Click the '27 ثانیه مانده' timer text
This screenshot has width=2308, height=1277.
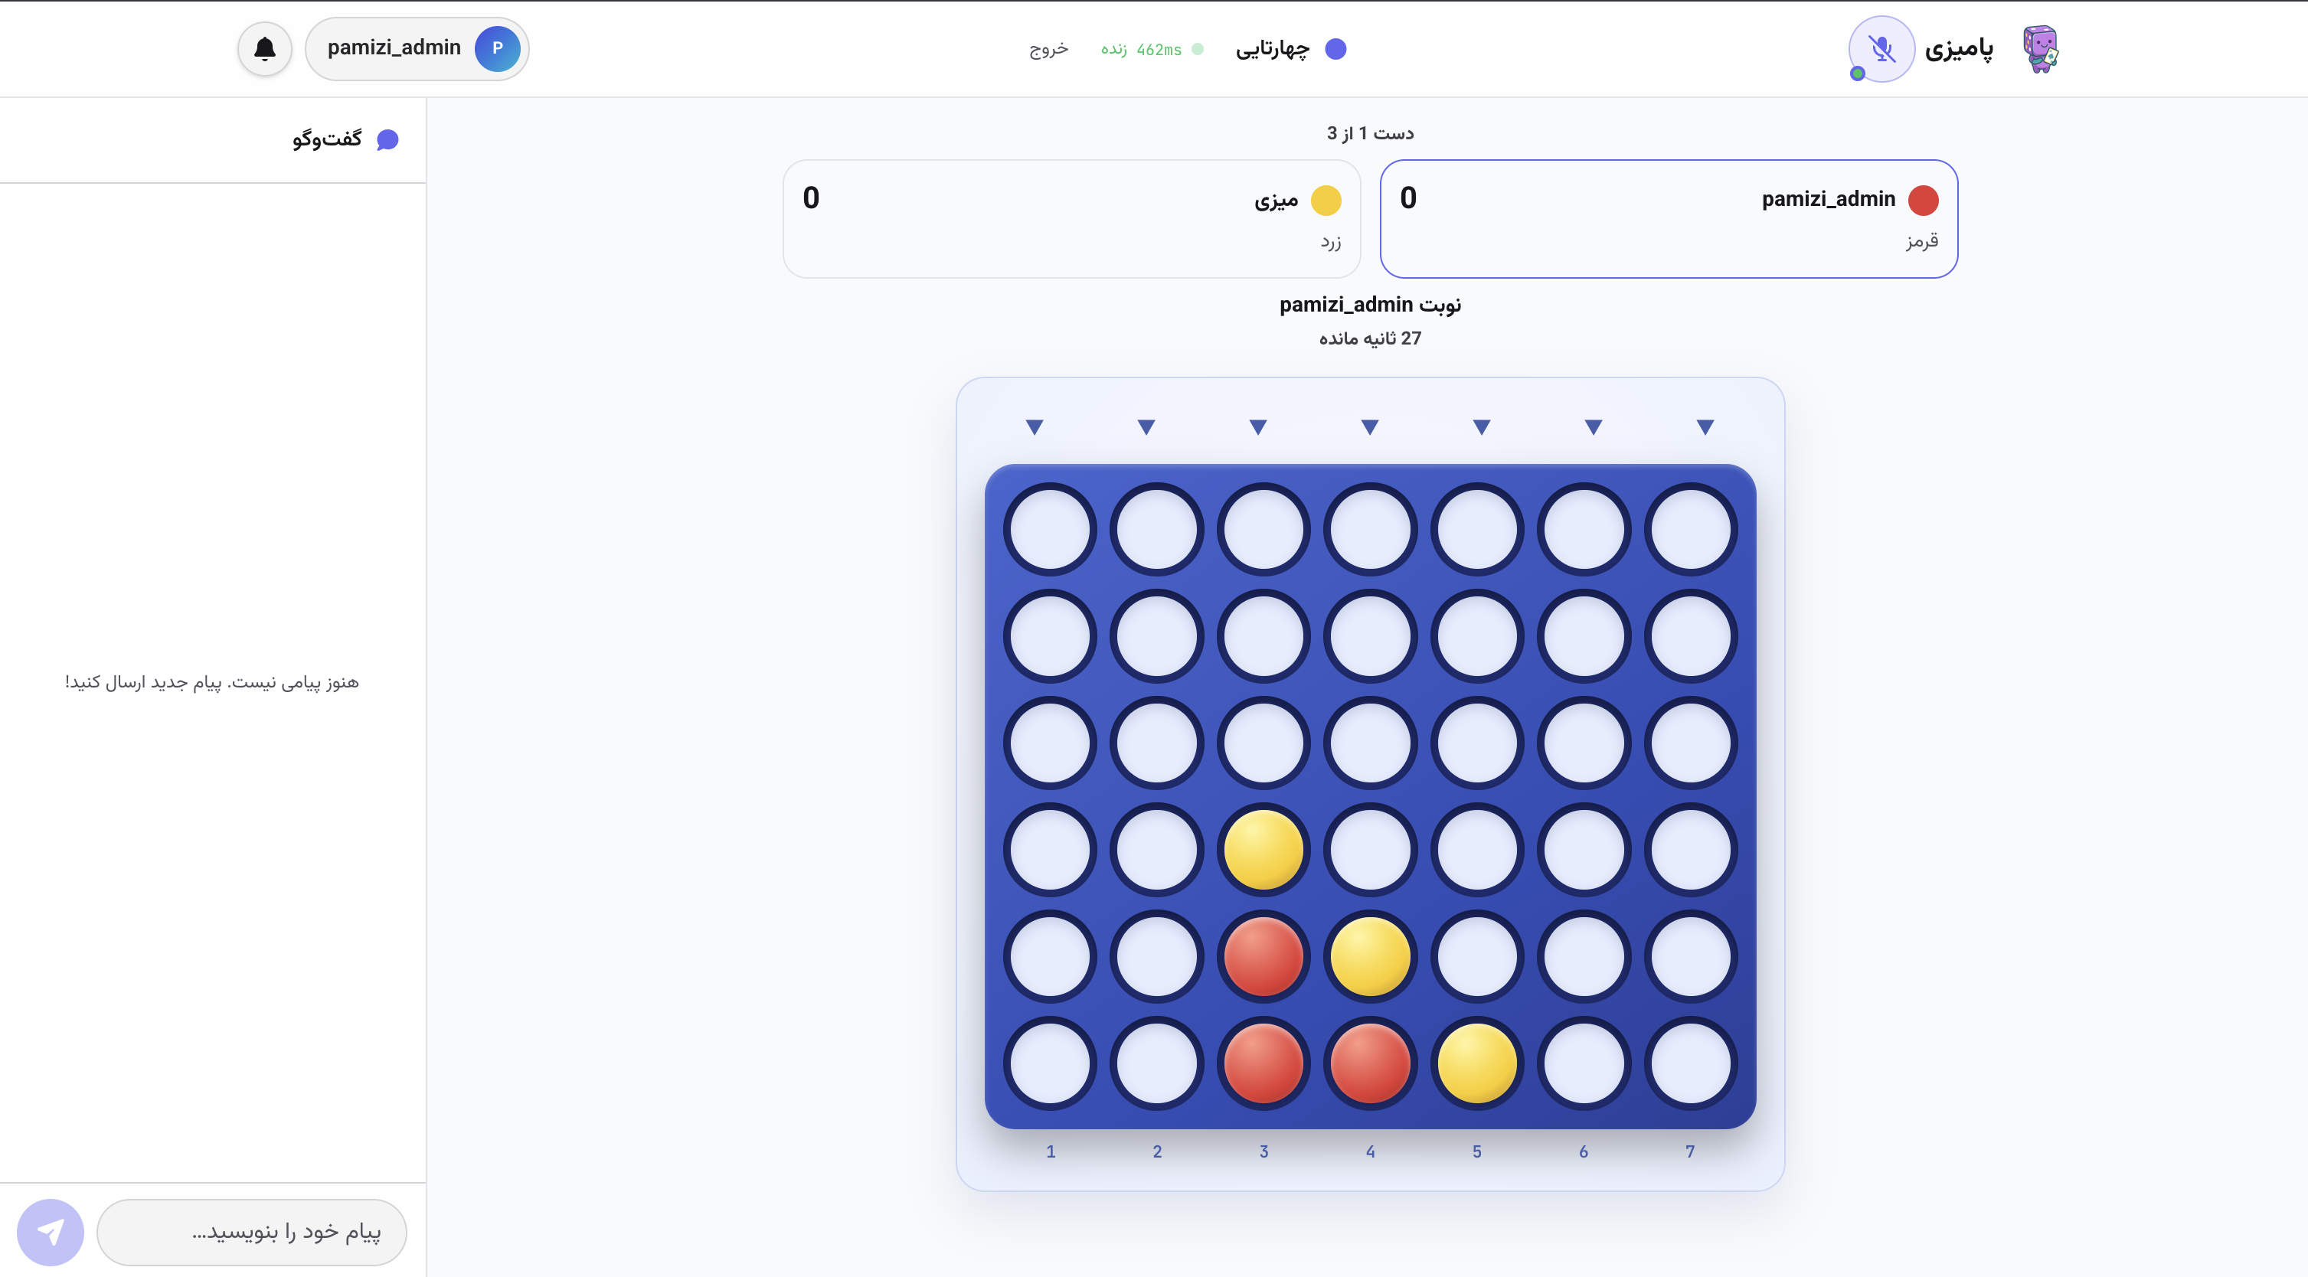point(1370,338)
